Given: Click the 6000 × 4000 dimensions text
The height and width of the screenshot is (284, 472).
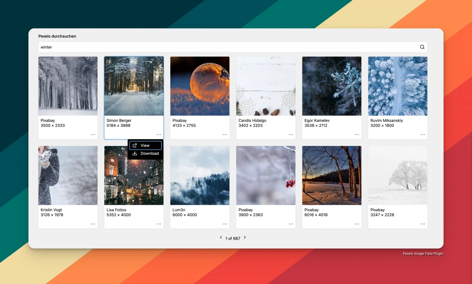Looking at the screenshot, I should click(184, 215).
